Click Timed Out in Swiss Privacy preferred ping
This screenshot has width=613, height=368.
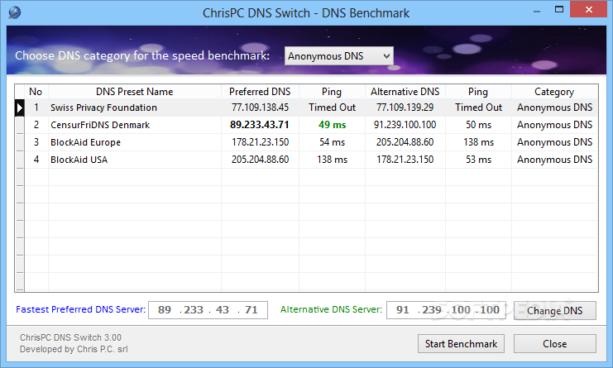coord(332,108)
